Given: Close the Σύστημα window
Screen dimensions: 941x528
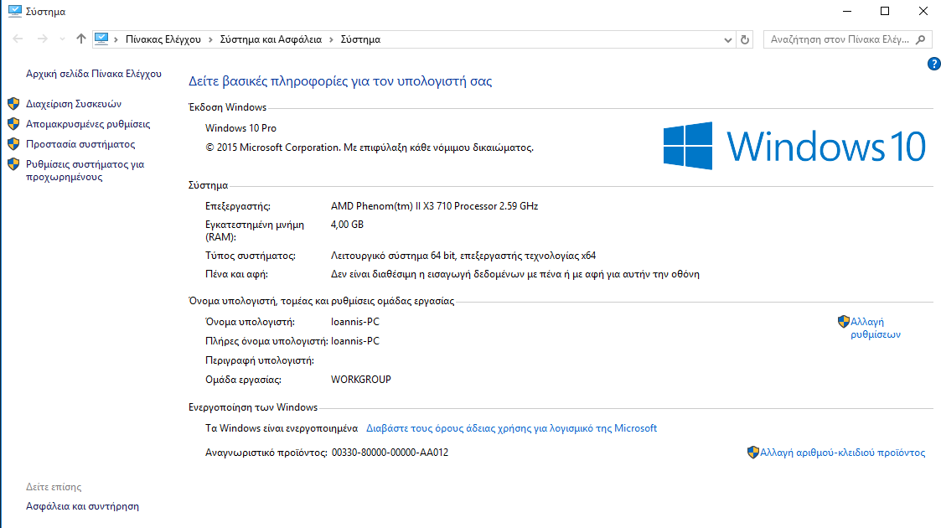Looking at the screenshot, I should pyautogui.click(x=923, y=12).
